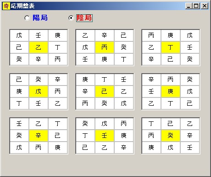Click the yellow 癸 center cell
This screenshot has height=177, width=211.
tap(171, 136)
